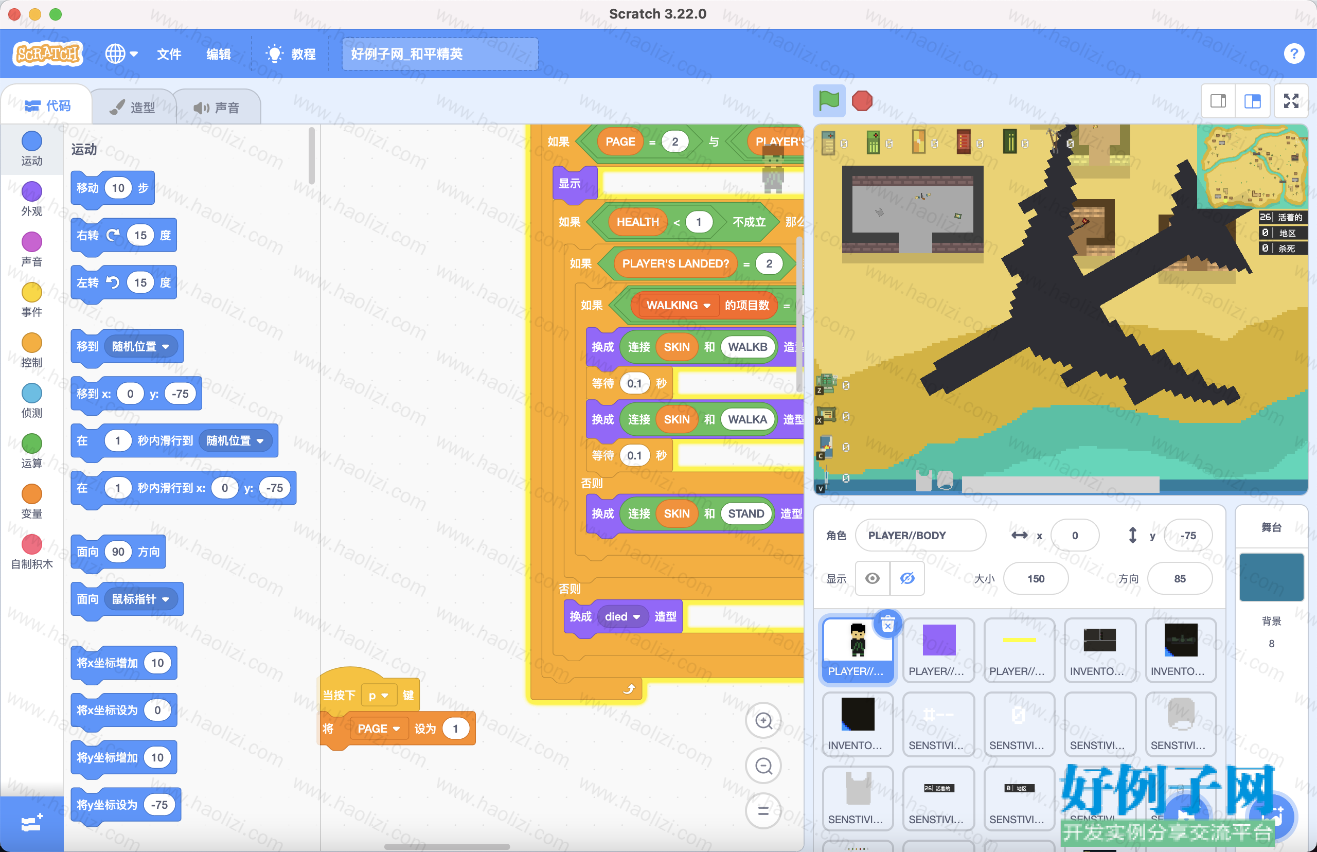Click the 移动 10 步 block
This screenshot has width=1317, height=852.
coord(112,189)
